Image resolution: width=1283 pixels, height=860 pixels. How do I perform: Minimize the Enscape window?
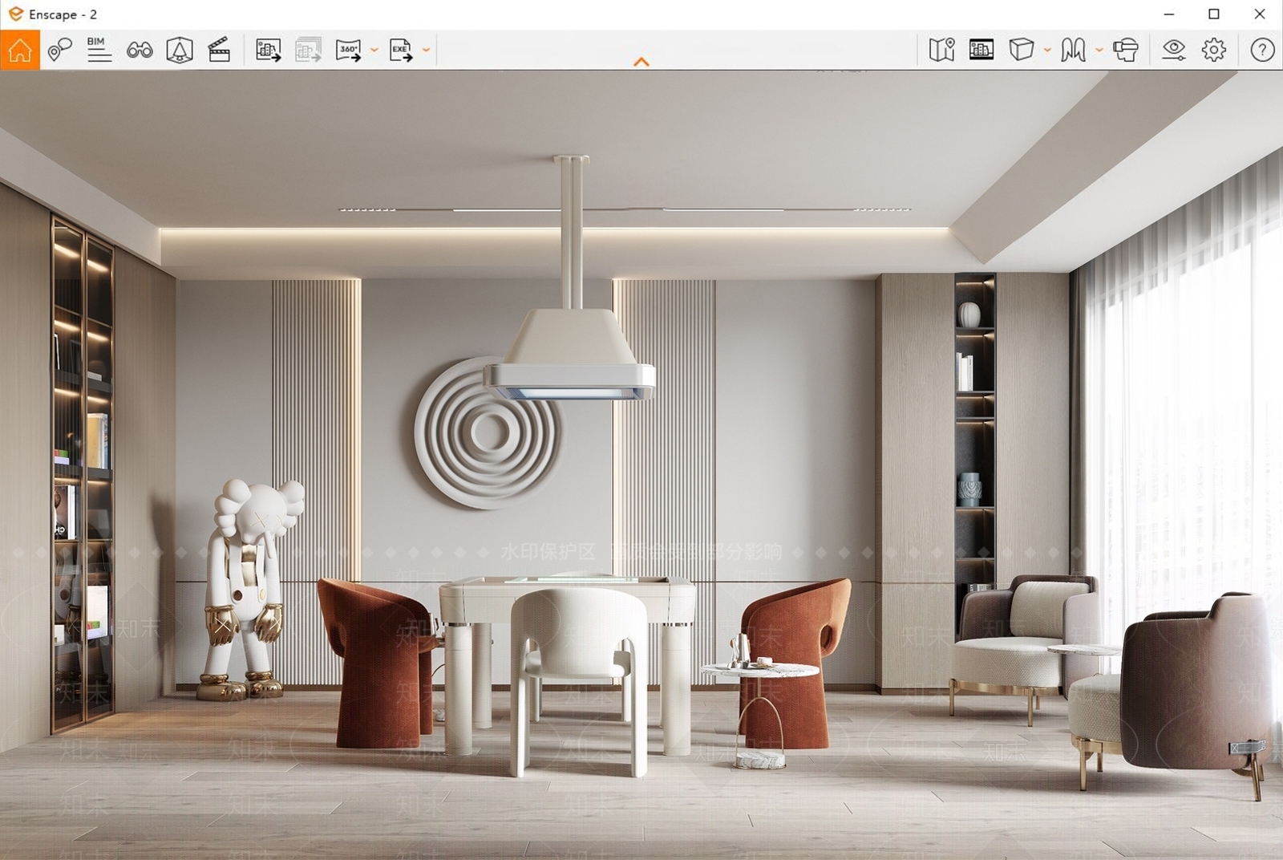click(x=1169, y=14)
